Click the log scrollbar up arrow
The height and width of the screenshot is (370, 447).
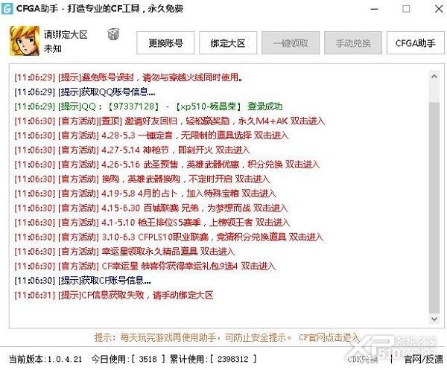tap(434, 77)
